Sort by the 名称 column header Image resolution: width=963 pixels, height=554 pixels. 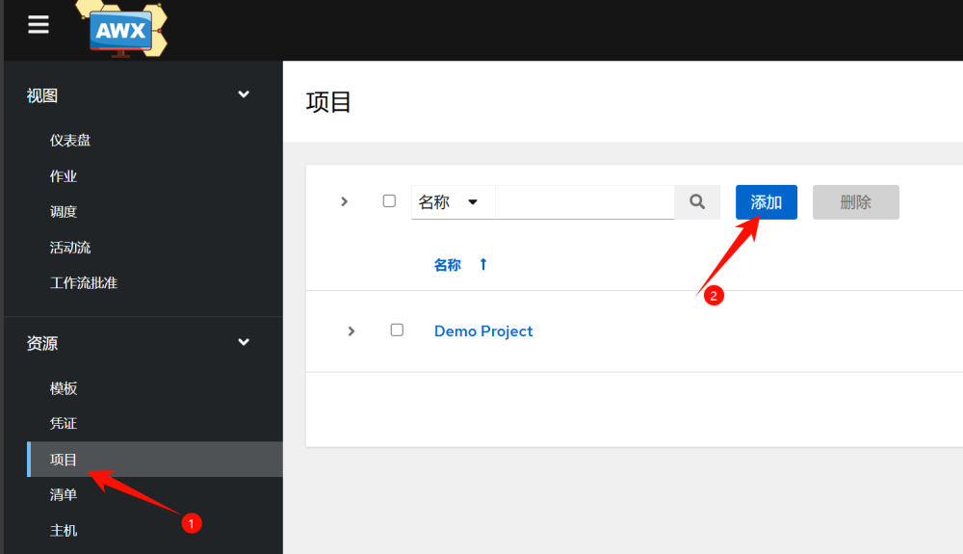click(x=447, y=265)
